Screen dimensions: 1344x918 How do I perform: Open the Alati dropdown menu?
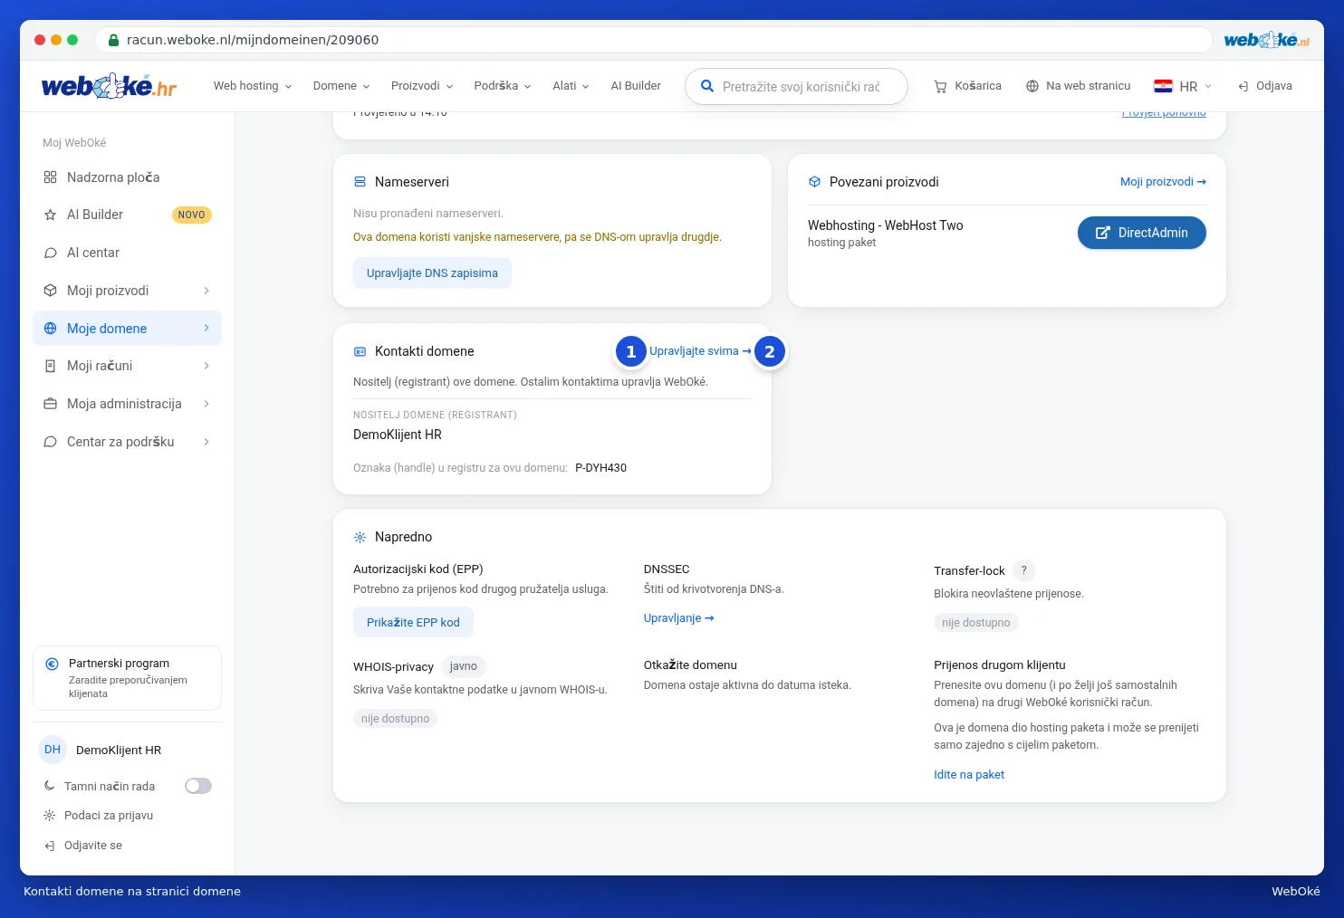click(571, 86)
